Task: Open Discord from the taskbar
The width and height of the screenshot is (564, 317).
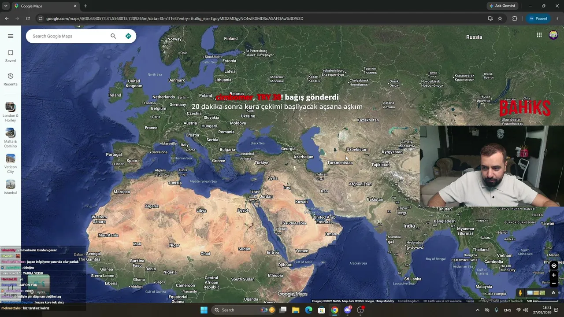Action: coord(348,310)
